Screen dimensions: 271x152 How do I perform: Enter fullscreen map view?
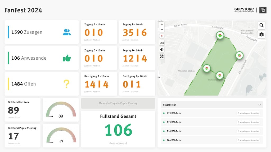(x=162, y=56)
